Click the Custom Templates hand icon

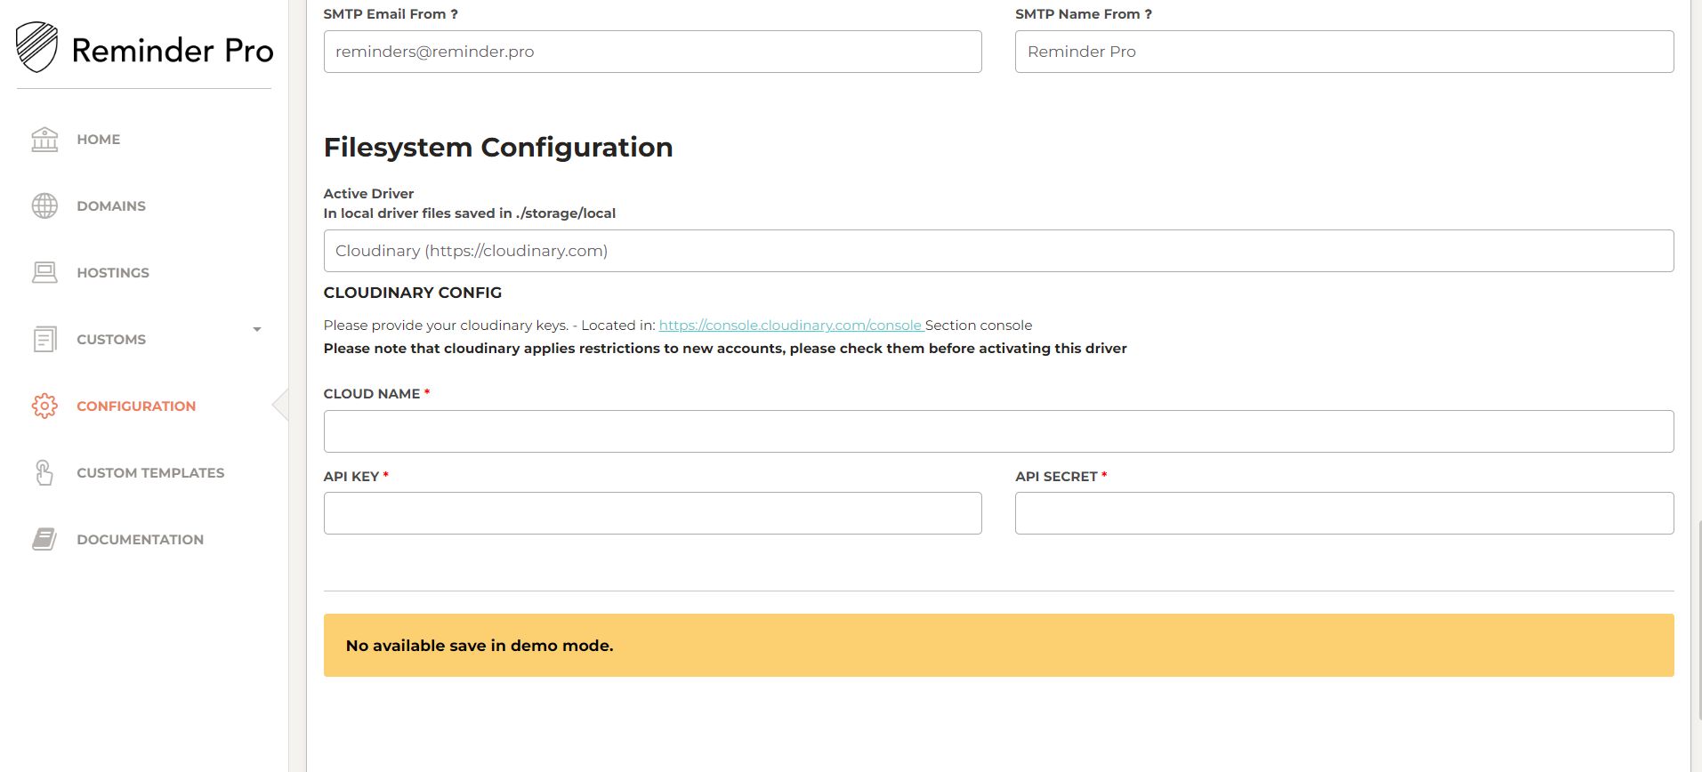pyautogui.click(x=44, y=472)
